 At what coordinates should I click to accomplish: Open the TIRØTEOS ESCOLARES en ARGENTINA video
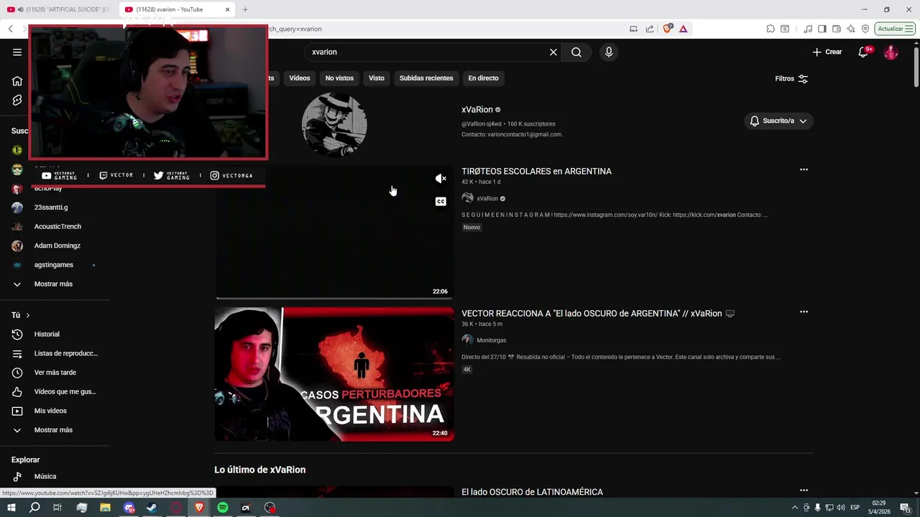point(536,171)
